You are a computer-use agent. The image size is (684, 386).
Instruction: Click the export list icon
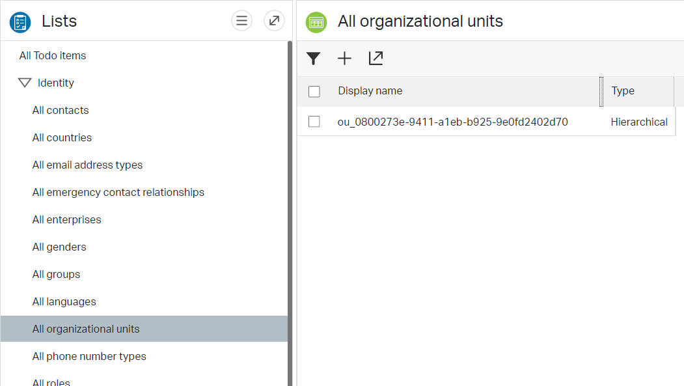(x=376, y=59)
